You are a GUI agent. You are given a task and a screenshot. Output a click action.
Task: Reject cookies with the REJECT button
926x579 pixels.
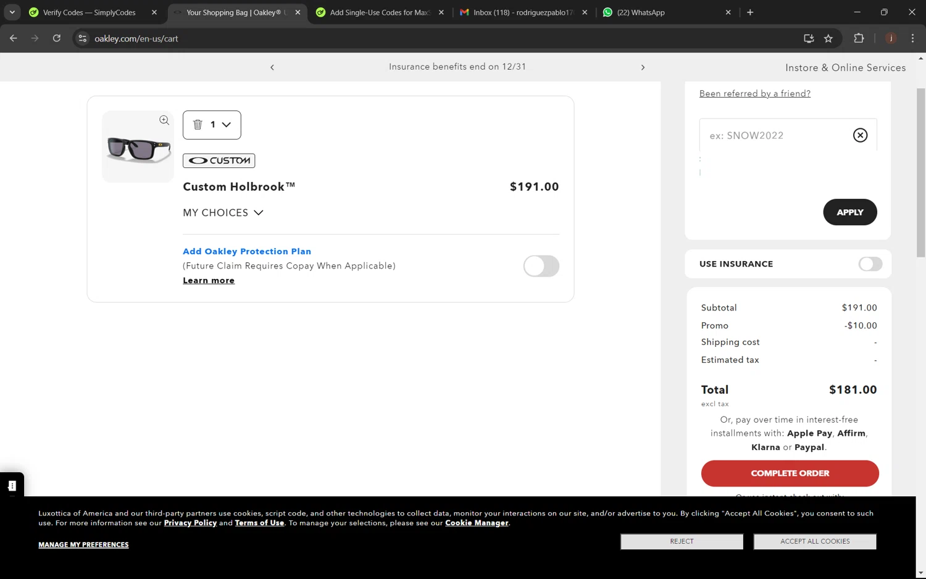click(682, 541)
